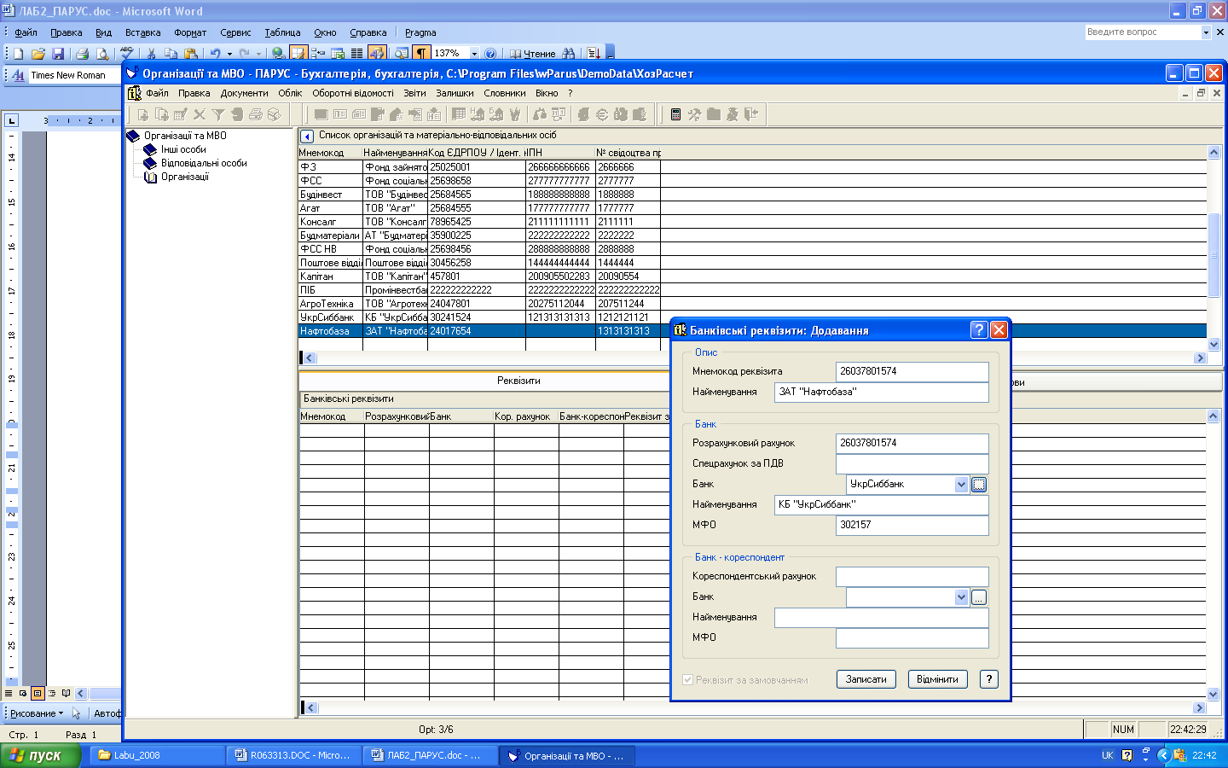Click the Cut scissors icon in Word
The width and height of the screenshot is (1228, 768).
pos(151,53)
